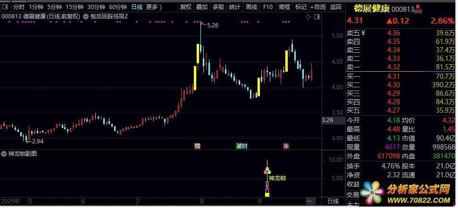Click the 外盘 value 617098
Image resolution: width=458 pixels, height=208 pixels.
tap(389, 156)
